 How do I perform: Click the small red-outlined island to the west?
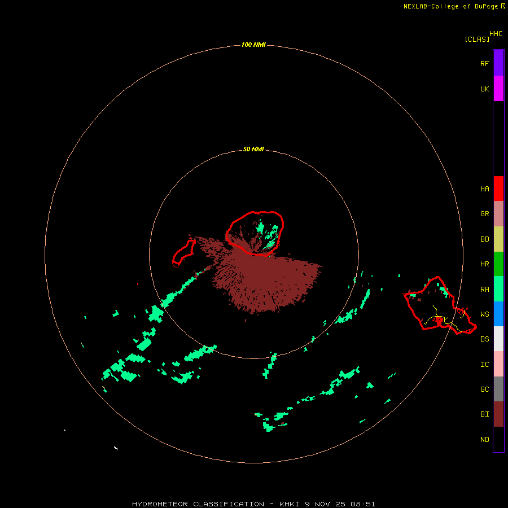(183, 253)
